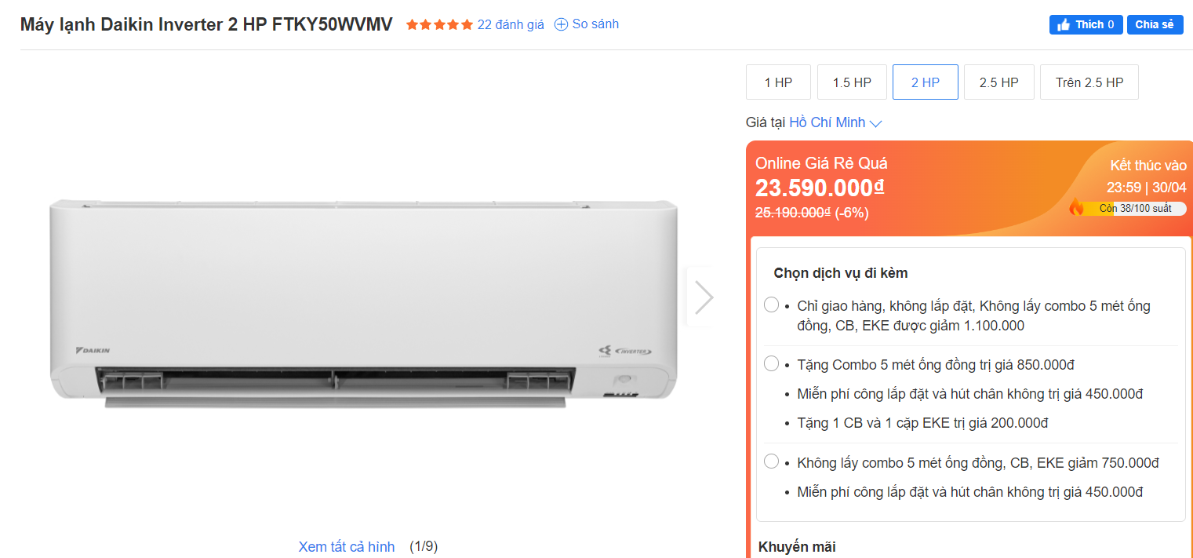This screenshot has height=558, width=1193.
Task: Click the Facebook thumbs-up Thích icon
Action: point(1064,25)
